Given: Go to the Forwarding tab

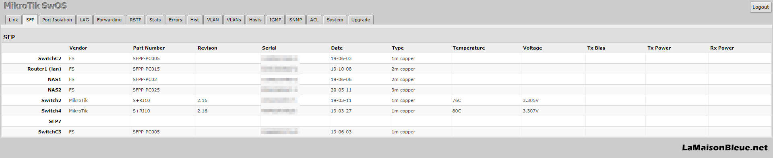Looking at the screenshot, I should 109,20.
